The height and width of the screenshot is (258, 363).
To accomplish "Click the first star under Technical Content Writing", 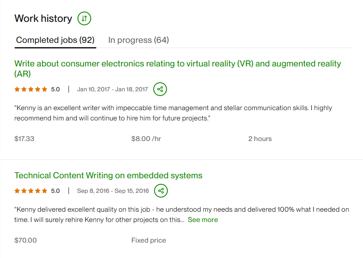I will pos(17,191).
